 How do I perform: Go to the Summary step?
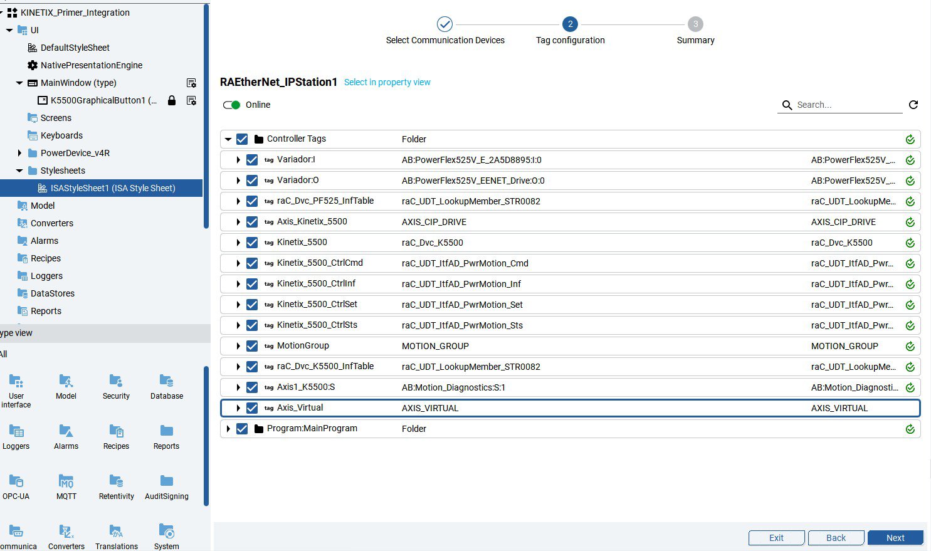(695, 24)
